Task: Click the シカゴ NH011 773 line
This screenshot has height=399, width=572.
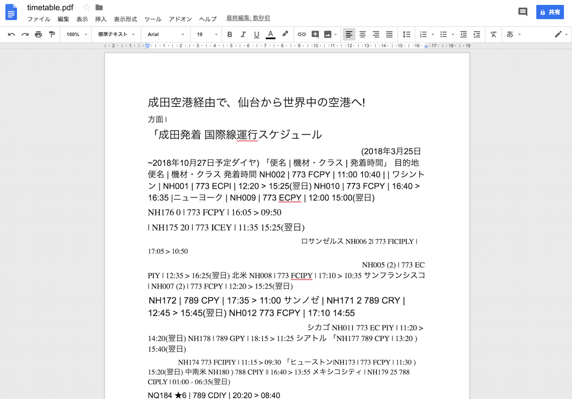Action: pyautogui.click(x=365, y=328)
